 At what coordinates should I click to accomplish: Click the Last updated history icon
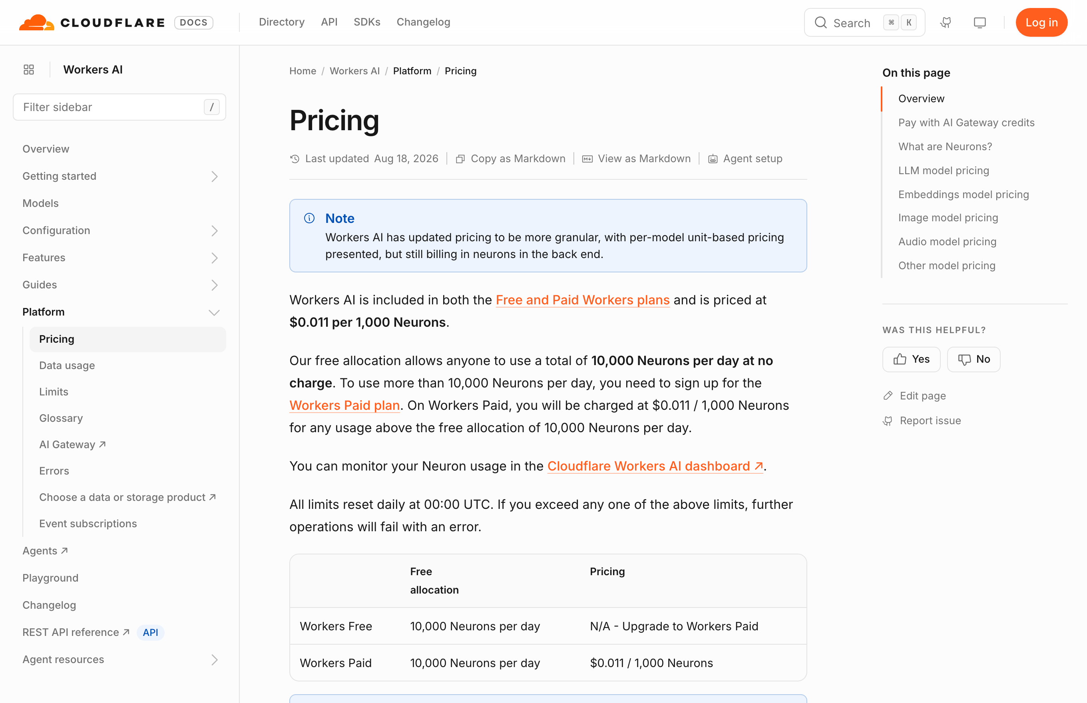pyautogui.click(x=295, y=159)
